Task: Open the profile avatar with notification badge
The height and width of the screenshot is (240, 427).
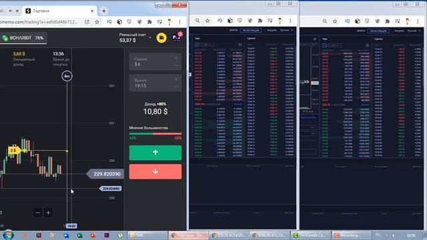Action: coord(177,37)
